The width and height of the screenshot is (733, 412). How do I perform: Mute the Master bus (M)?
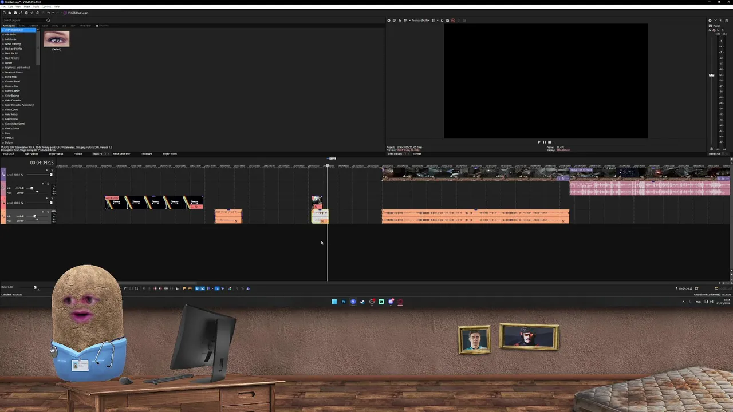tap(718, 30)
